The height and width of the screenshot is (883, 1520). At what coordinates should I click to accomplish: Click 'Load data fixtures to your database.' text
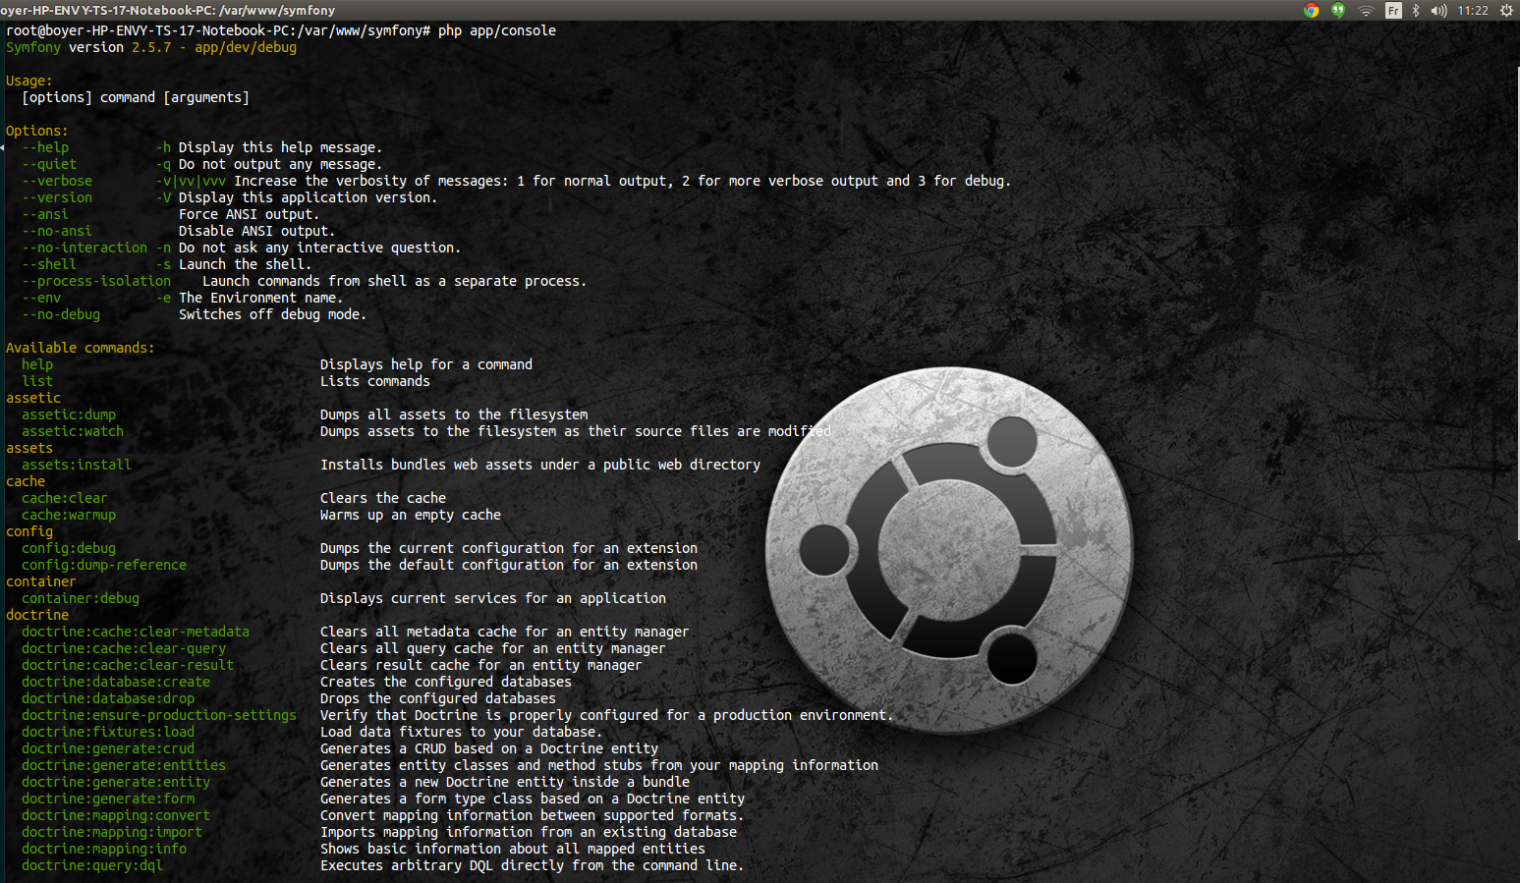[462, 732]
